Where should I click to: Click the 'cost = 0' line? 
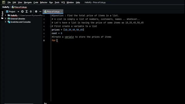[57, 34]
